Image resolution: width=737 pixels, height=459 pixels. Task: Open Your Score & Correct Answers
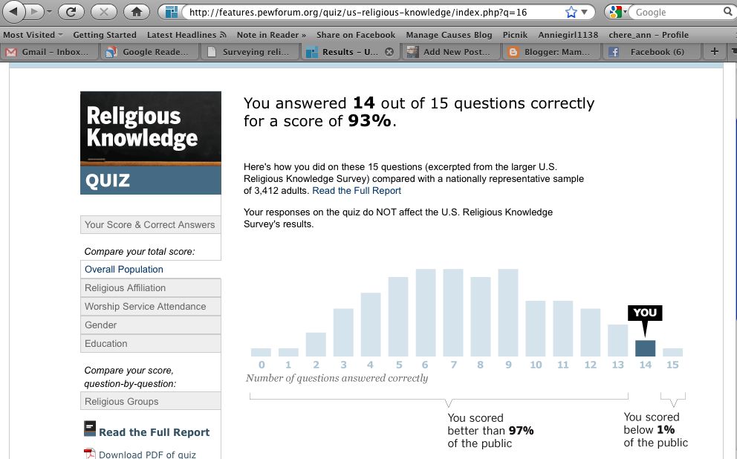[151, 225]
